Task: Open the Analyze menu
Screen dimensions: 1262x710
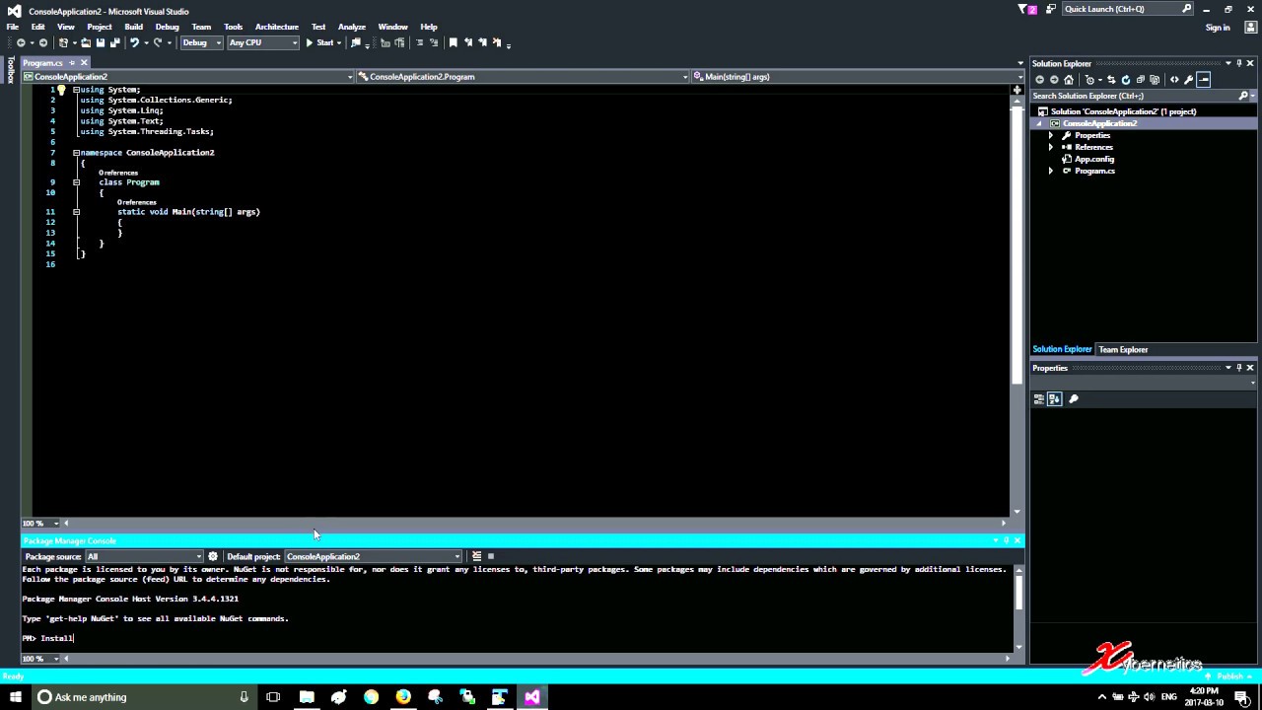Action: [352, 27]
